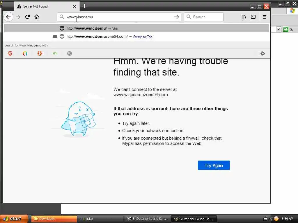Viewport: 298px width, 223px height.
Task: Click the go arrow in the address bar
Action: (x=177, y=17)
